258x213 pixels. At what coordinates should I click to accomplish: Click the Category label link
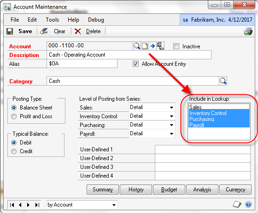[x=21, y=81]
